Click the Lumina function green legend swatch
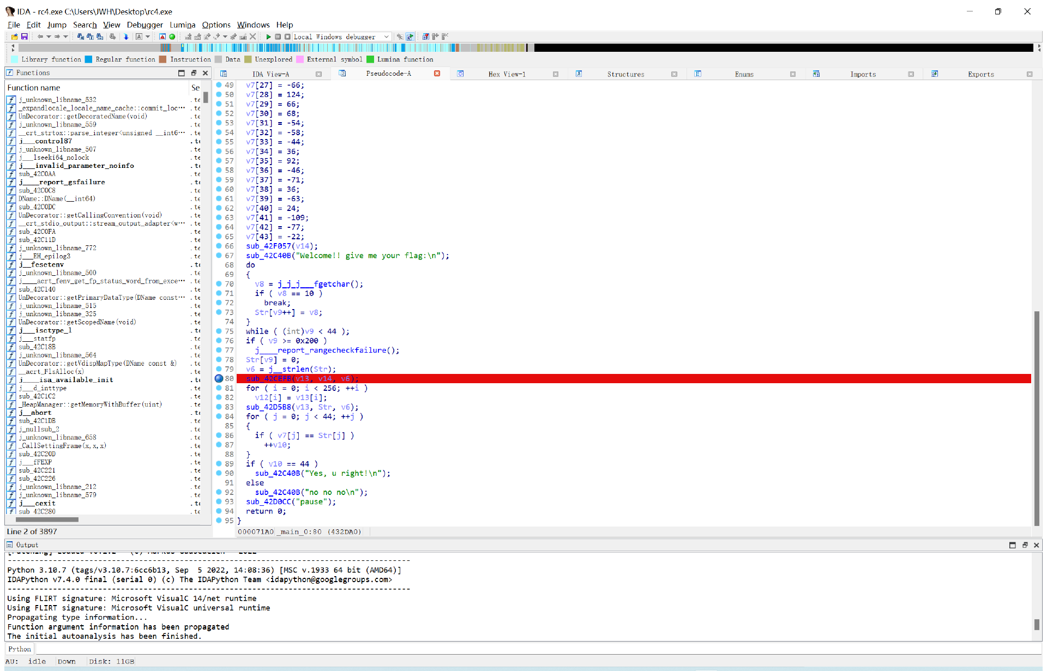The width and height of the screenshot is (1047, 671). (x=370, y=59)
